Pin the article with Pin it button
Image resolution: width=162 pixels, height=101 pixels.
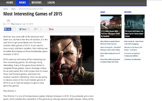(x=51, y=29)
